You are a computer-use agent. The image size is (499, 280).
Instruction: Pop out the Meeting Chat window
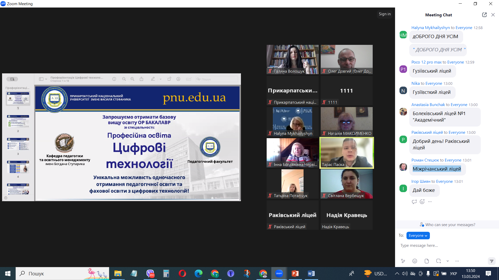tap(484, 15)
